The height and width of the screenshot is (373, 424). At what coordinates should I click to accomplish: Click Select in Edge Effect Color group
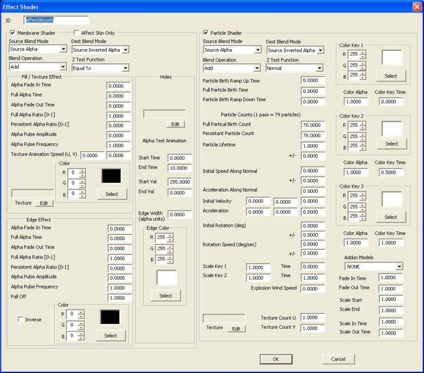(111, 336)
